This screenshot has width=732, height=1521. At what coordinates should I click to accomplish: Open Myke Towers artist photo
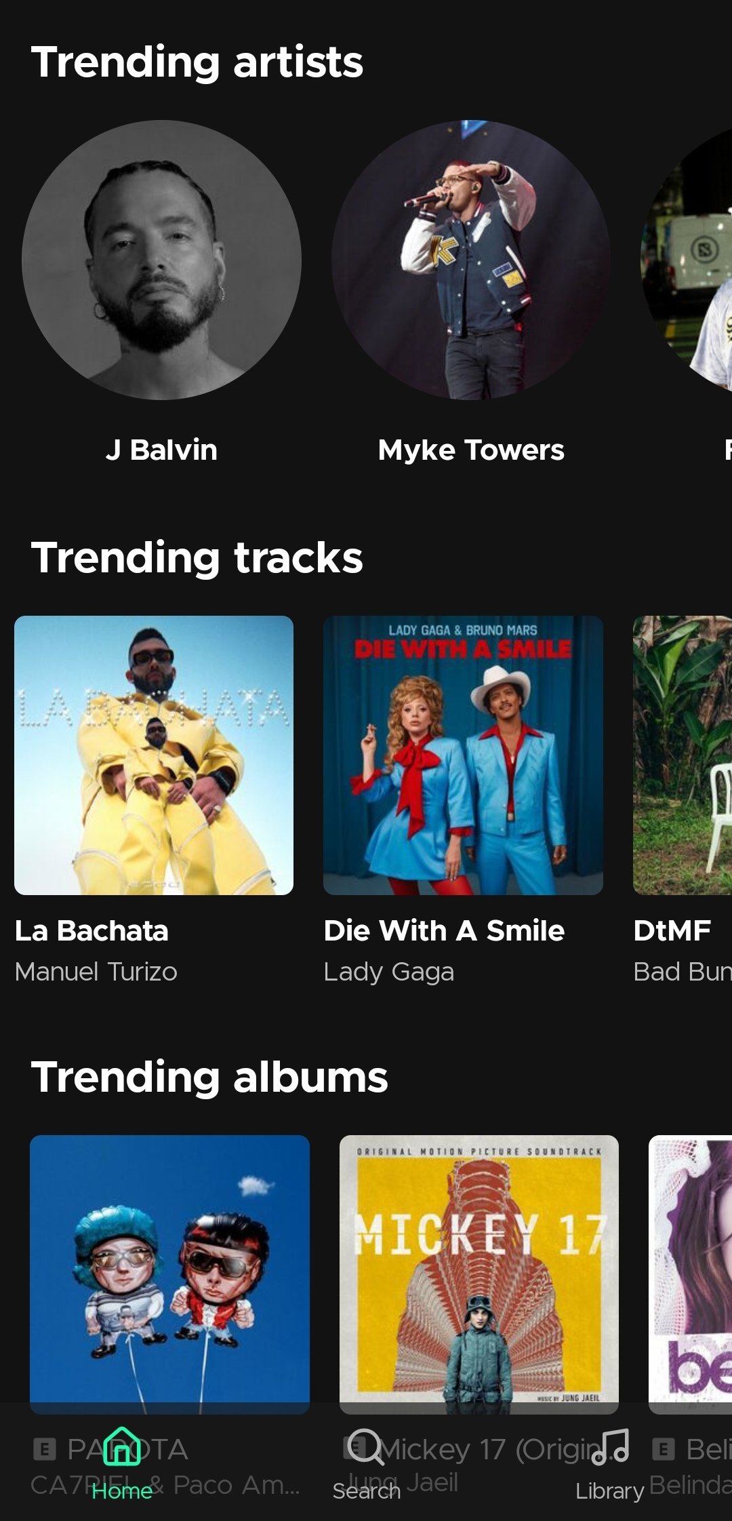tap(471, 260)
